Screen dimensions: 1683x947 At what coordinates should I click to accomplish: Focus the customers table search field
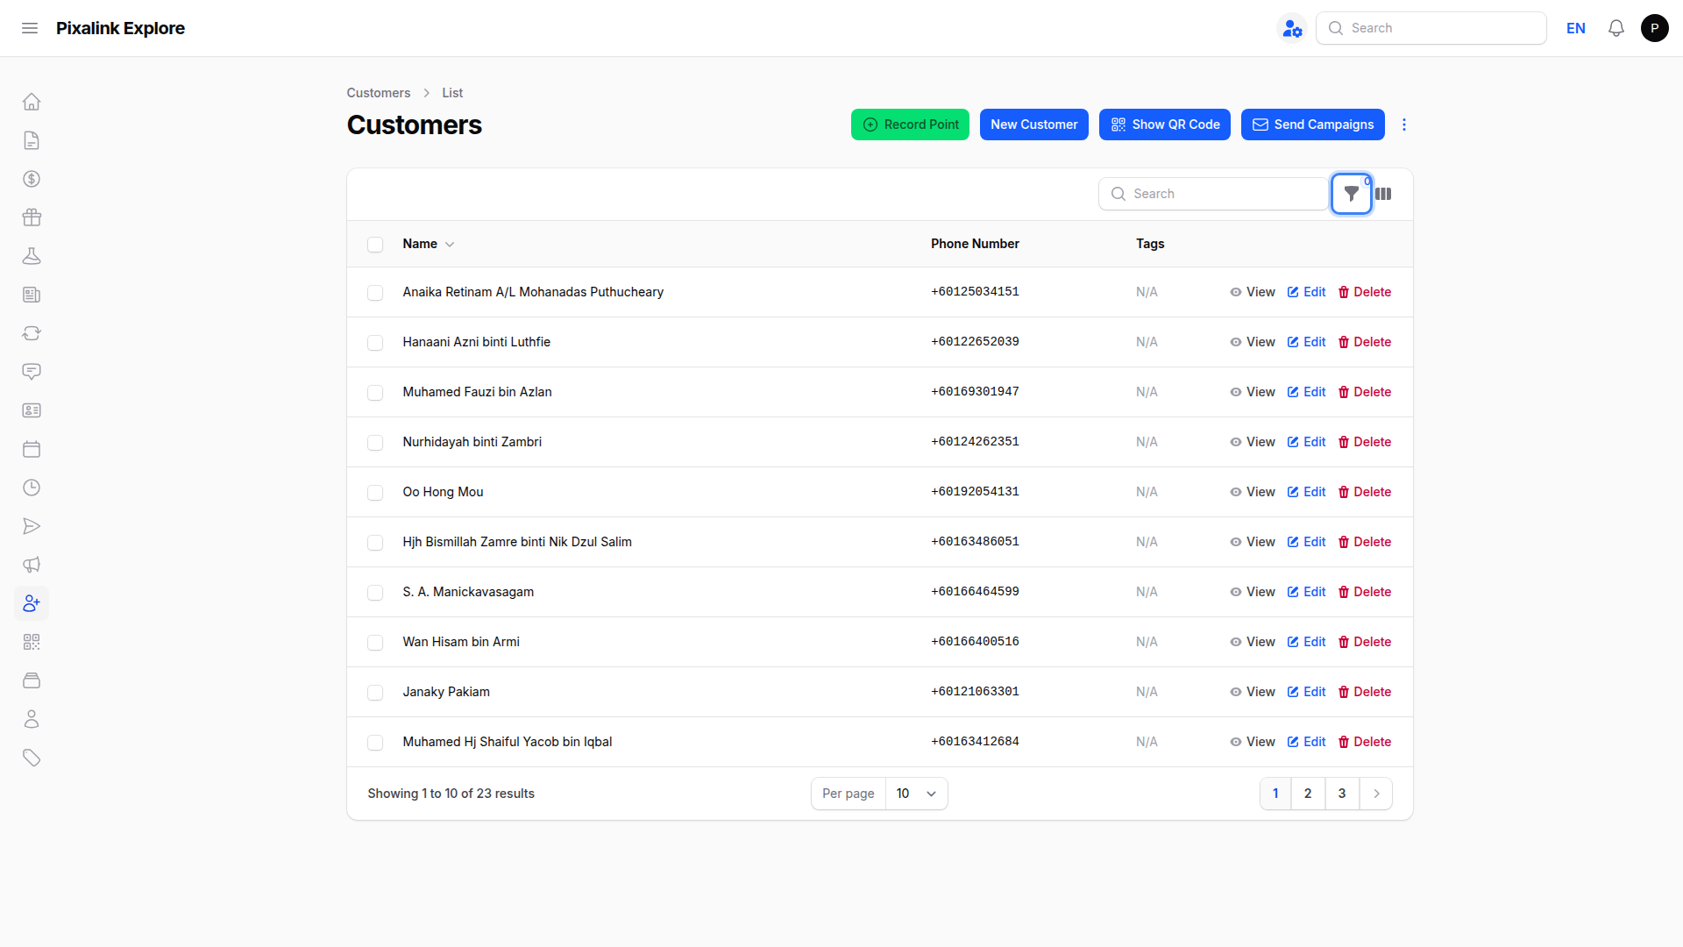(1213, 194)
